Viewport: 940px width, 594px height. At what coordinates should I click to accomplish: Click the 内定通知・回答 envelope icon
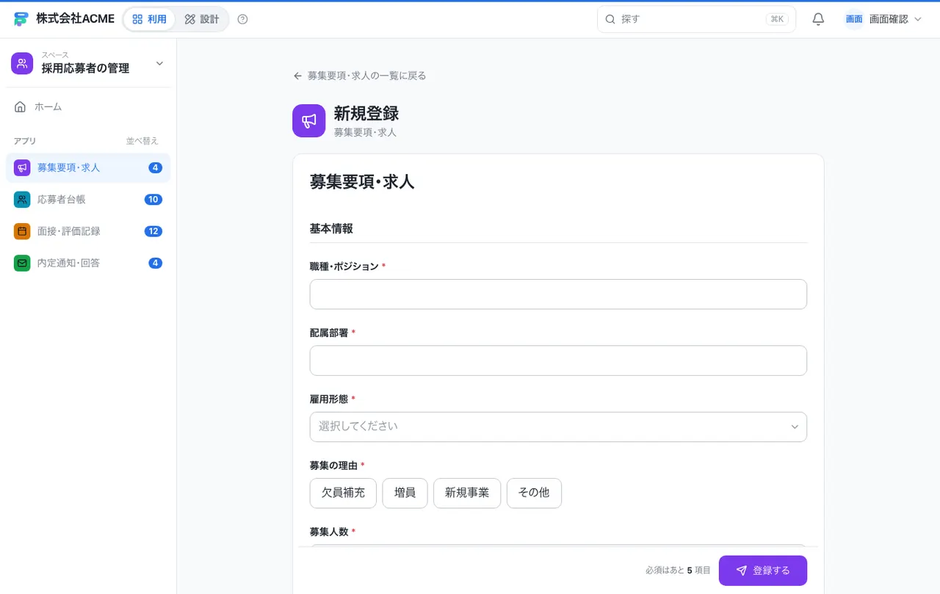click(x=22, y=263)
